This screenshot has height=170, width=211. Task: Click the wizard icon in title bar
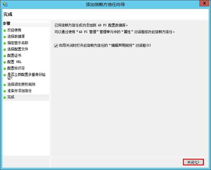(x=5, y=4)
